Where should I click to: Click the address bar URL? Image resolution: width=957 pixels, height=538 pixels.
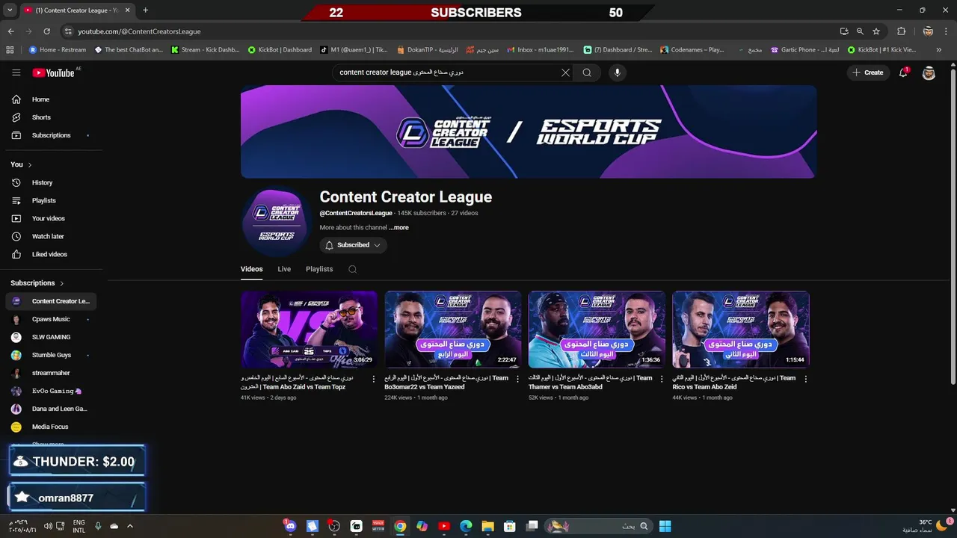139,31
